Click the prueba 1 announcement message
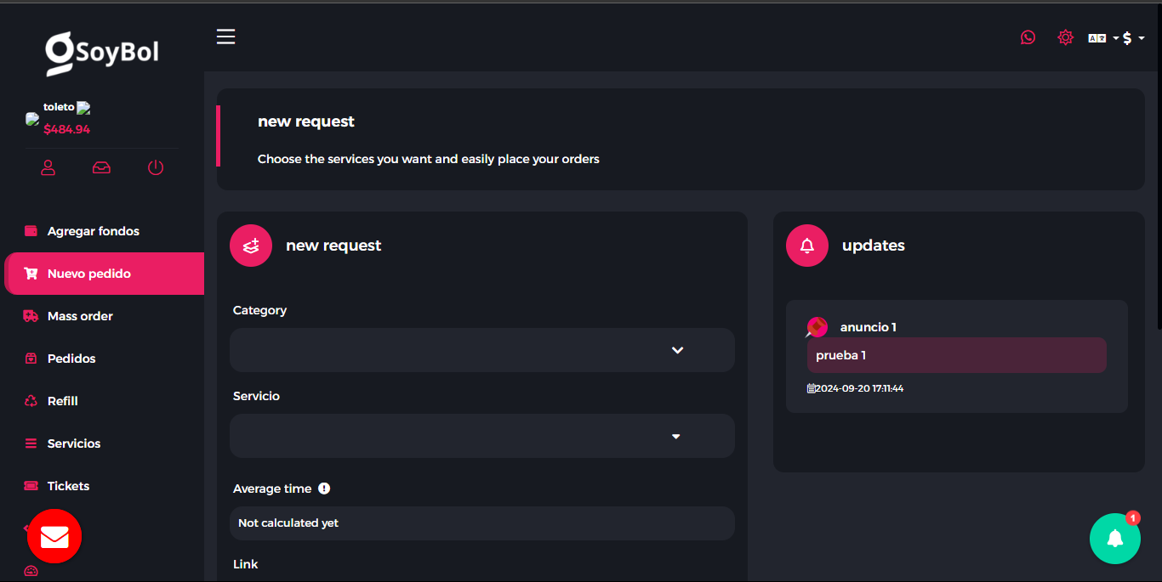 956,355
